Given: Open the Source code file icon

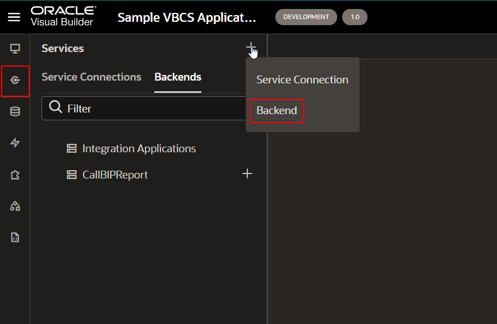Looking at the screenshot, I should (15, 237).
